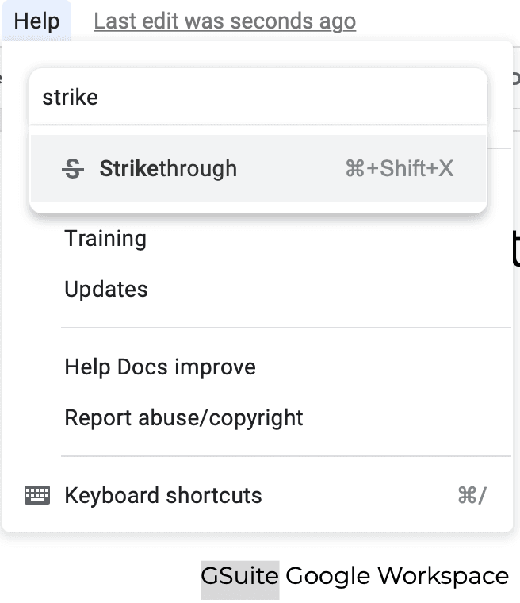Choose Report abuse/copyright
The image size is (520, 603).
184,417
